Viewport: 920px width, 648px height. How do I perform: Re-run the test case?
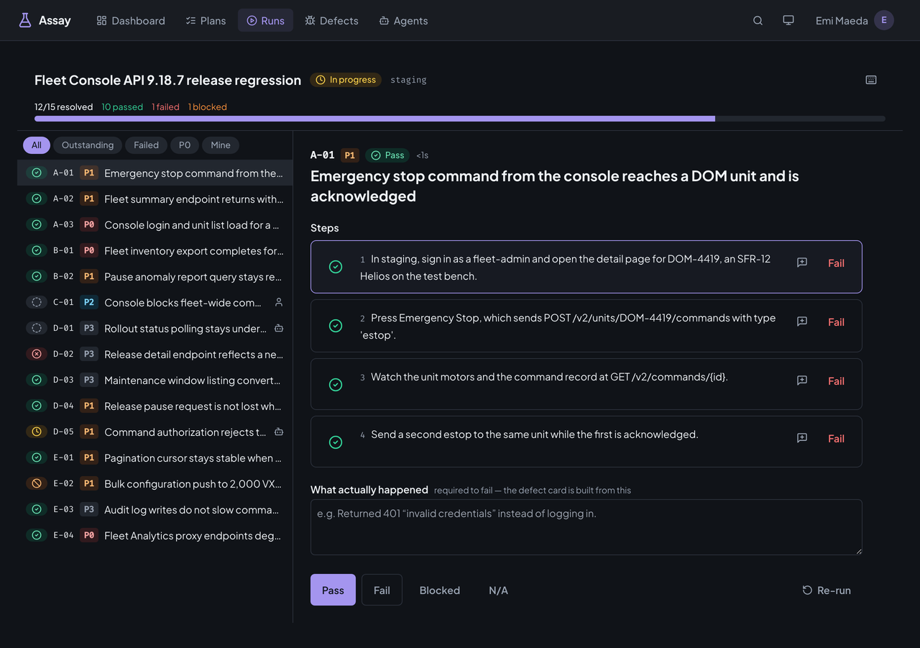[827, 590]
